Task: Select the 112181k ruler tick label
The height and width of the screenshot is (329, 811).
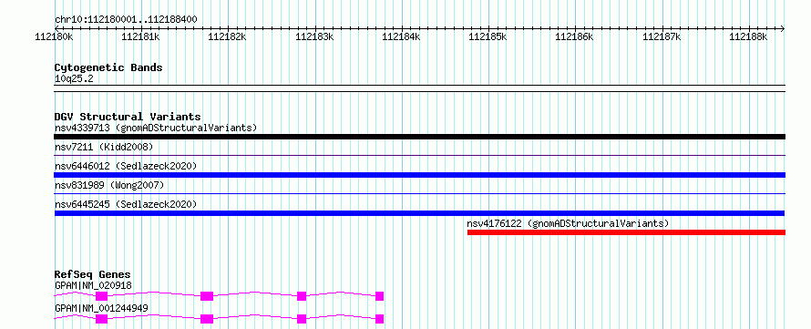Action: click(x=140, y=36)
